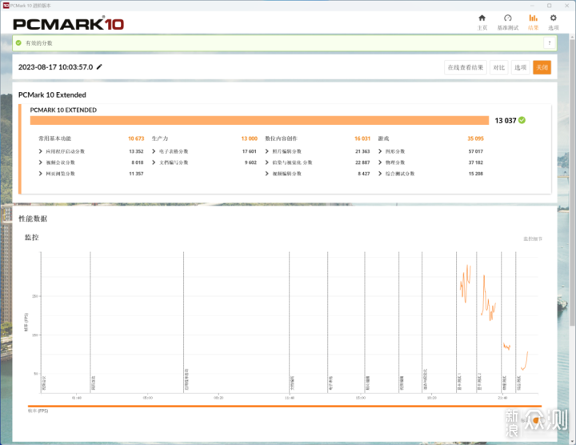Click the 显卡测试 1 marker in the chart
Screen dimensions: 576x445
tap(459, 382)
